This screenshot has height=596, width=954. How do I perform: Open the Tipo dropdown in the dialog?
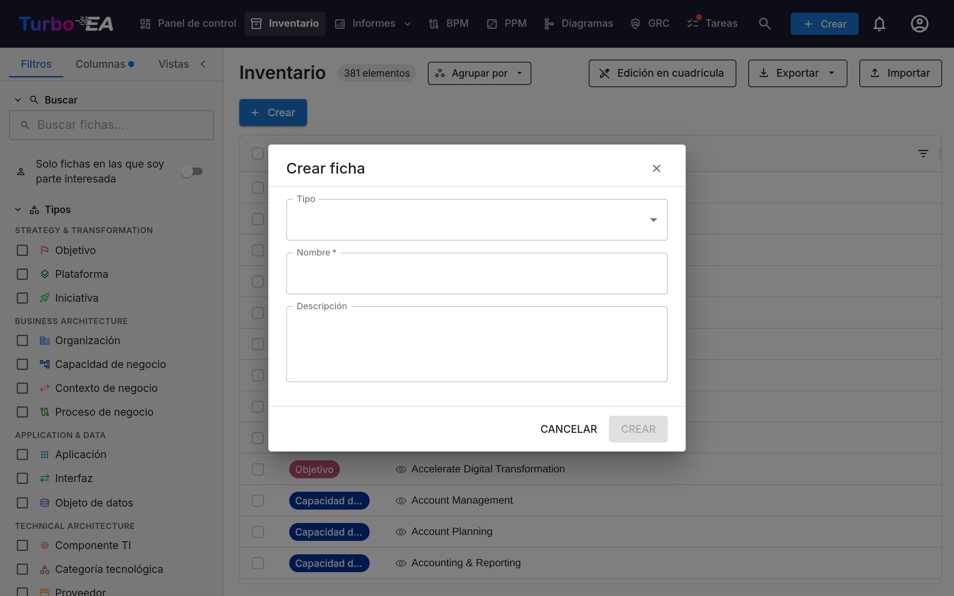click(x=477, y=219)
